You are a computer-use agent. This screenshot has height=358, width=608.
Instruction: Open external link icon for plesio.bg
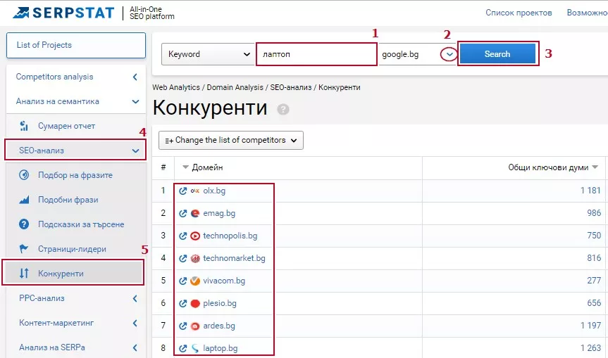pos(182,303)
